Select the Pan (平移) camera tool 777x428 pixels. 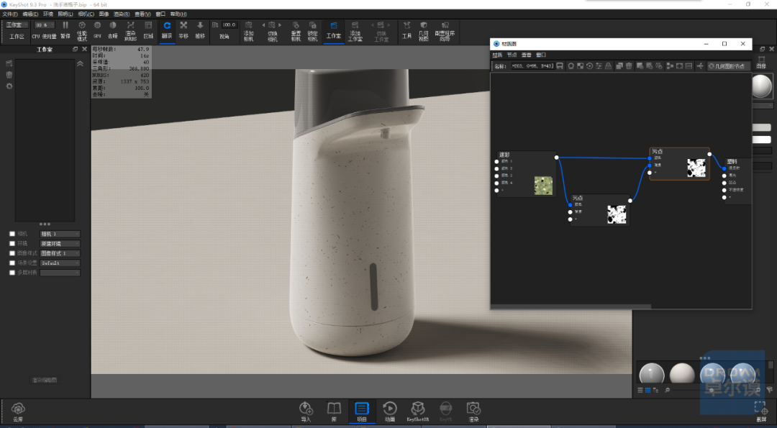183,30
